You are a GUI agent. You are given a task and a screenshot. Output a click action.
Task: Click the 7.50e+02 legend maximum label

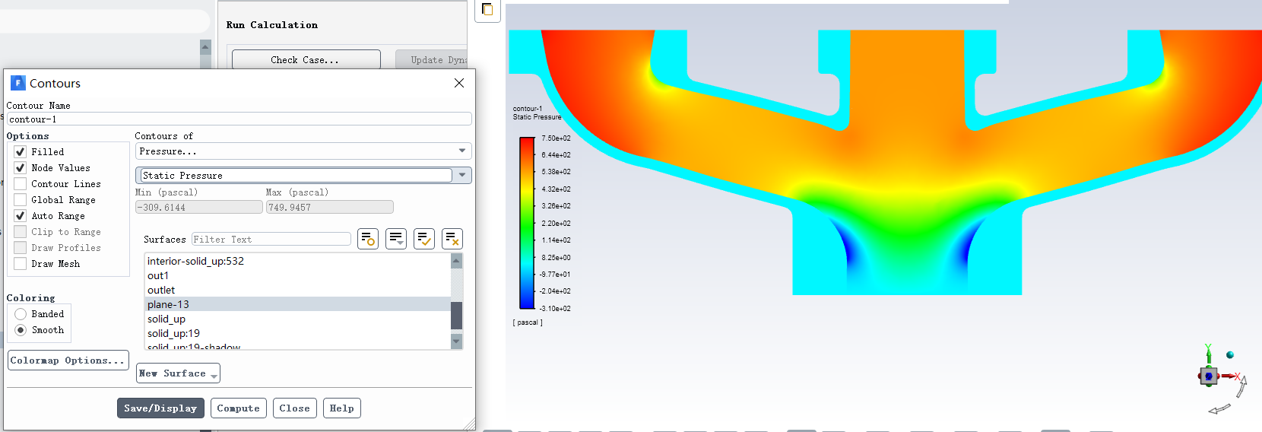click(x=556, y=138)
